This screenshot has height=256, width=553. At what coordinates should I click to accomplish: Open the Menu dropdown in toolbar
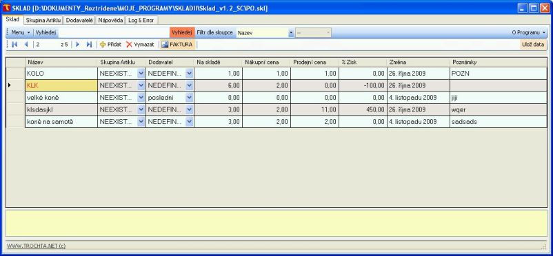(x=21, y=32)
